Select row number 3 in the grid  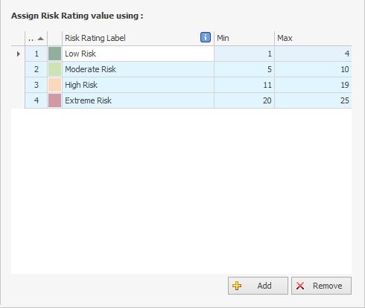36,85
